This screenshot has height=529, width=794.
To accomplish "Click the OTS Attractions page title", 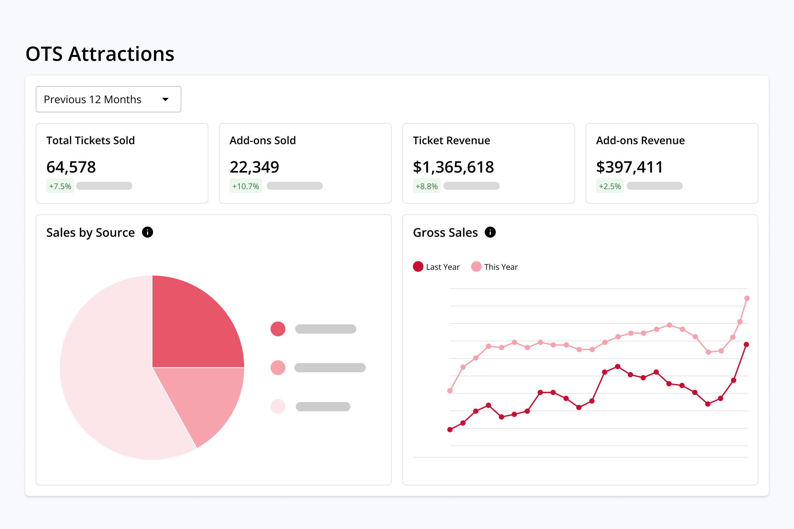I will (x=100, y=54).
